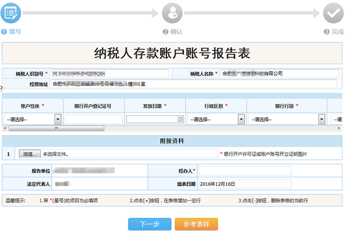The width and height of the screenshot is (345, 231).
Task: Click the 纳税人名称 input field
Action: [280, 73]
